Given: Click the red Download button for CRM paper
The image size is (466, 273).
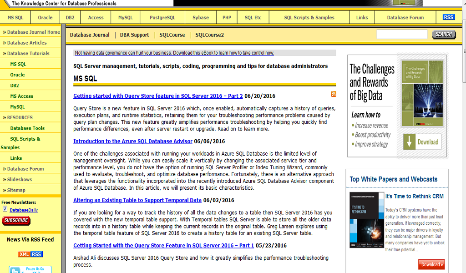Looking at the screenshot, I should [x=431, y=264].
